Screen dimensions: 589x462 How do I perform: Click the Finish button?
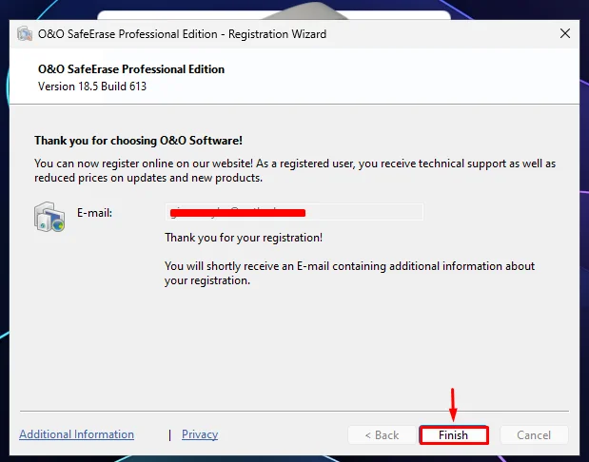tap(453, 435)
